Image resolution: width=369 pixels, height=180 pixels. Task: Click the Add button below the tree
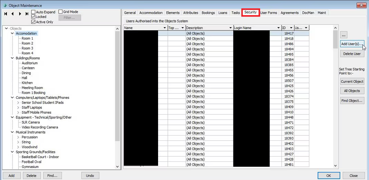click(x=11, y=176)
